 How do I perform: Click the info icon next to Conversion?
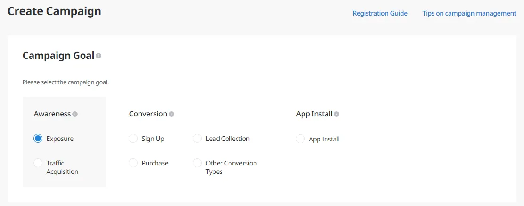[172, 114]
